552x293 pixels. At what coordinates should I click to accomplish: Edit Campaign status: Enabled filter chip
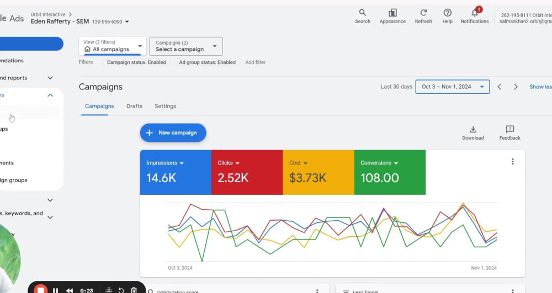click(x=136, y=62)
